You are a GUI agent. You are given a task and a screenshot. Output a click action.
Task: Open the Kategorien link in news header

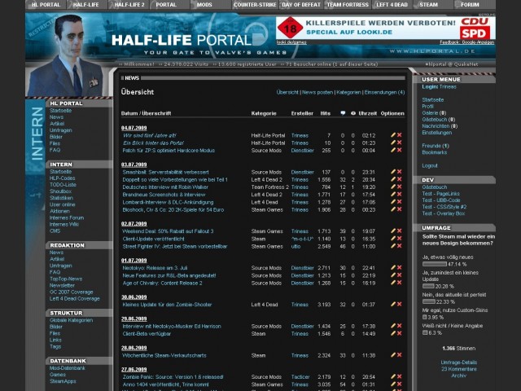(348, 92)
